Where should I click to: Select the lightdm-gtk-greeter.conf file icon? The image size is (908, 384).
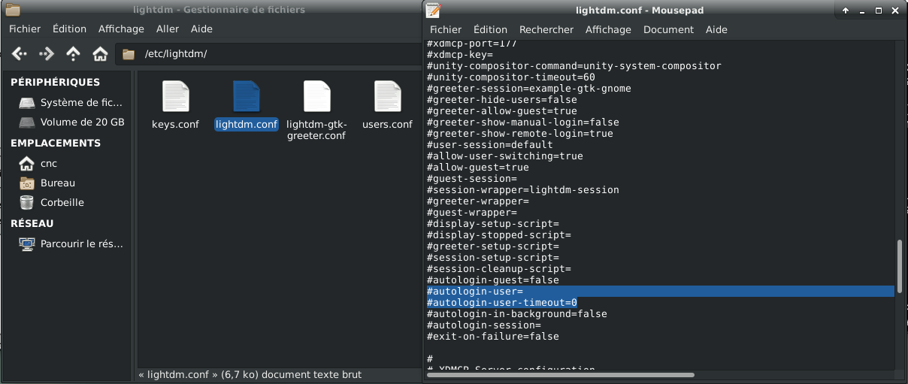coord(316,96)
